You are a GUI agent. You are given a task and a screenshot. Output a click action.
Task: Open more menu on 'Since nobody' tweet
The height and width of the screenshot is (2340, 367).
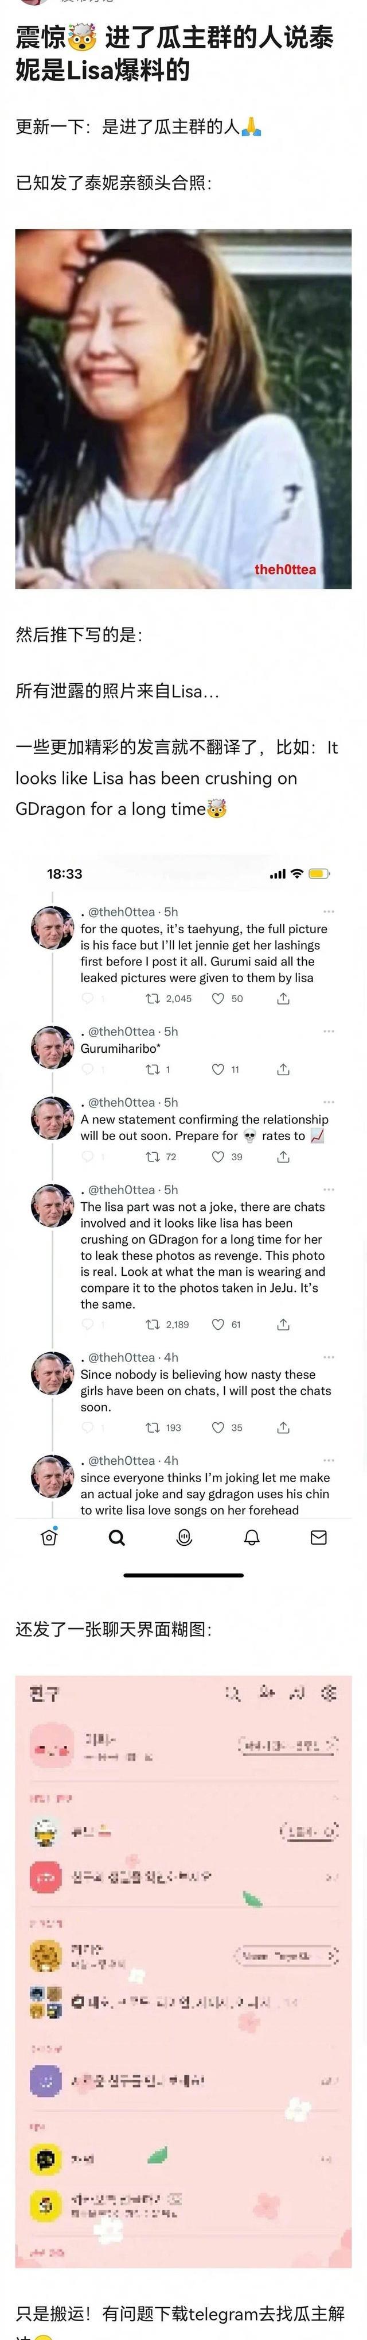click(329, 1357)
